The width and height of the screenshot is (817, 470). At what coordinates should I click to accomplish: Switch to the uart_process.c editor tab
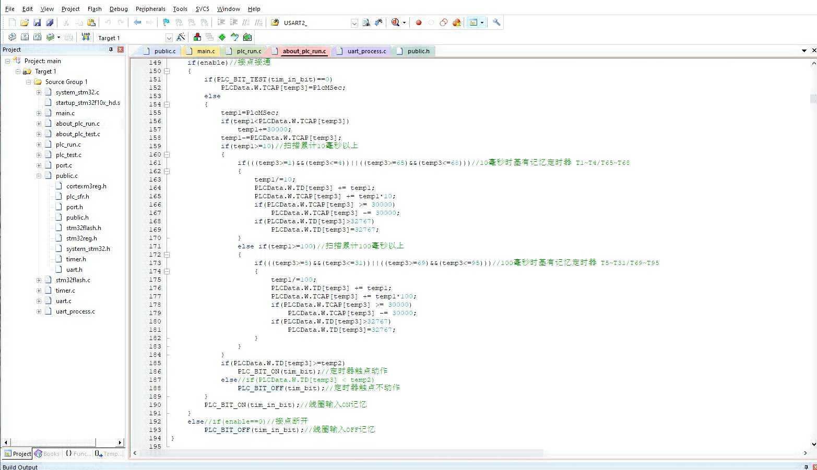coord(362,51)
